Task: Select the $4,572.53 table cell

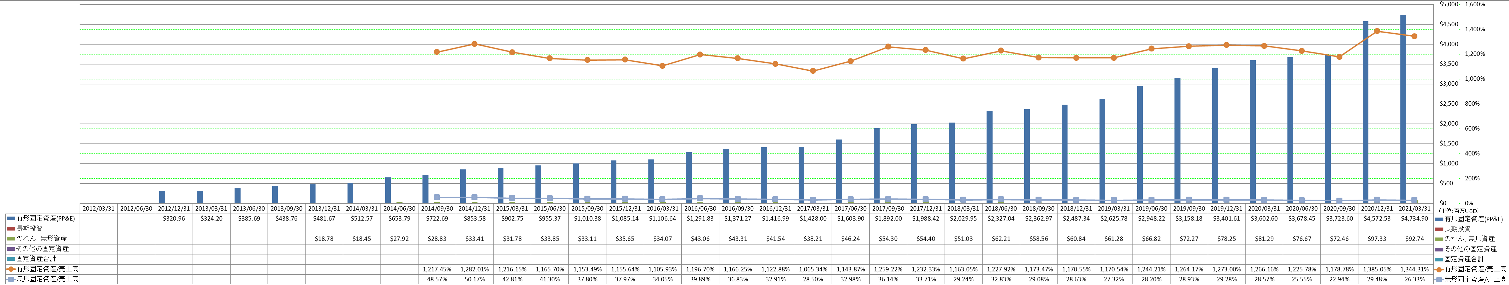Action: (x=1377, y=219)
